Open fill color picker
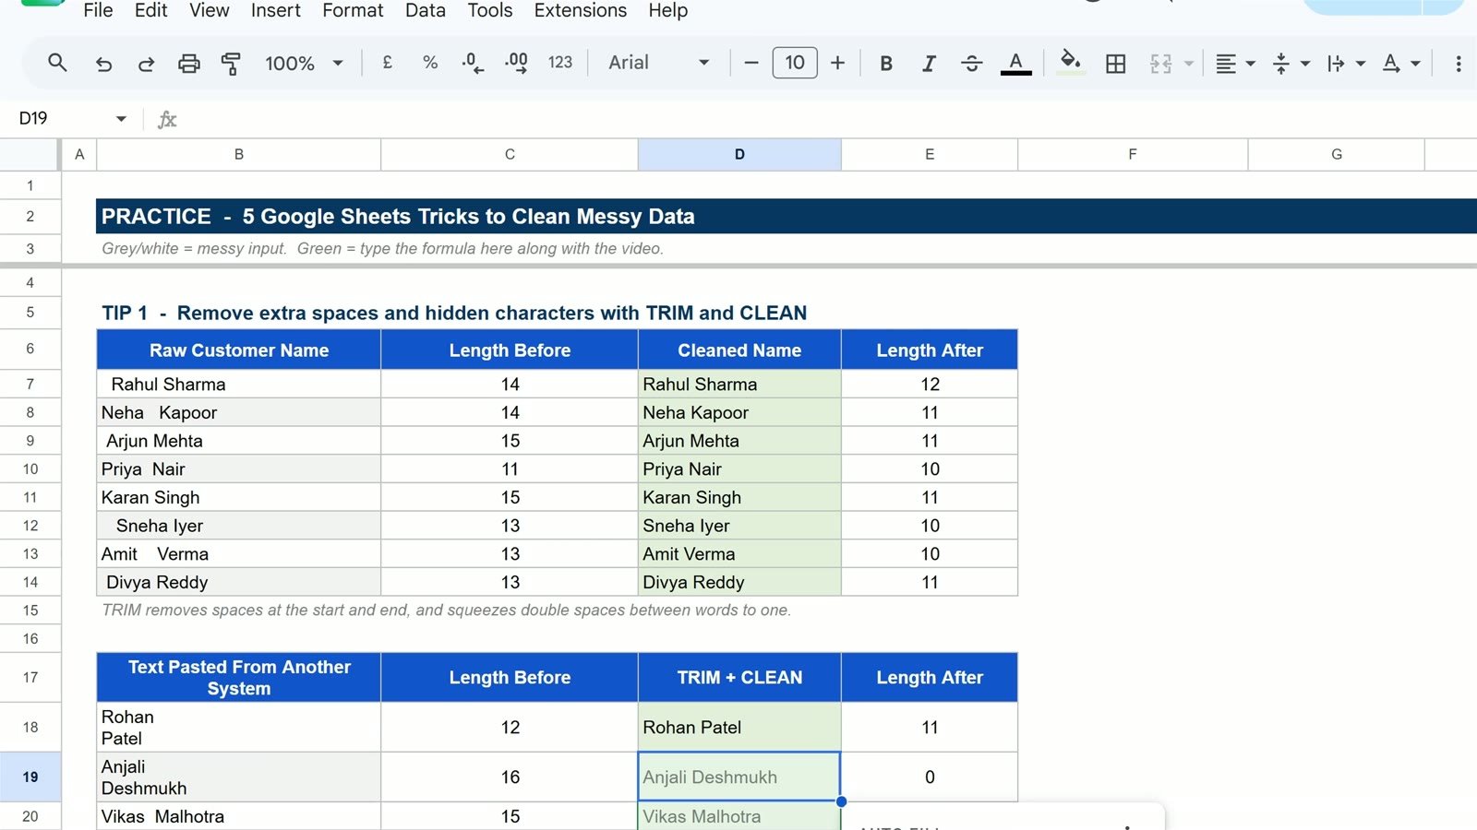 coord(1070,63)
